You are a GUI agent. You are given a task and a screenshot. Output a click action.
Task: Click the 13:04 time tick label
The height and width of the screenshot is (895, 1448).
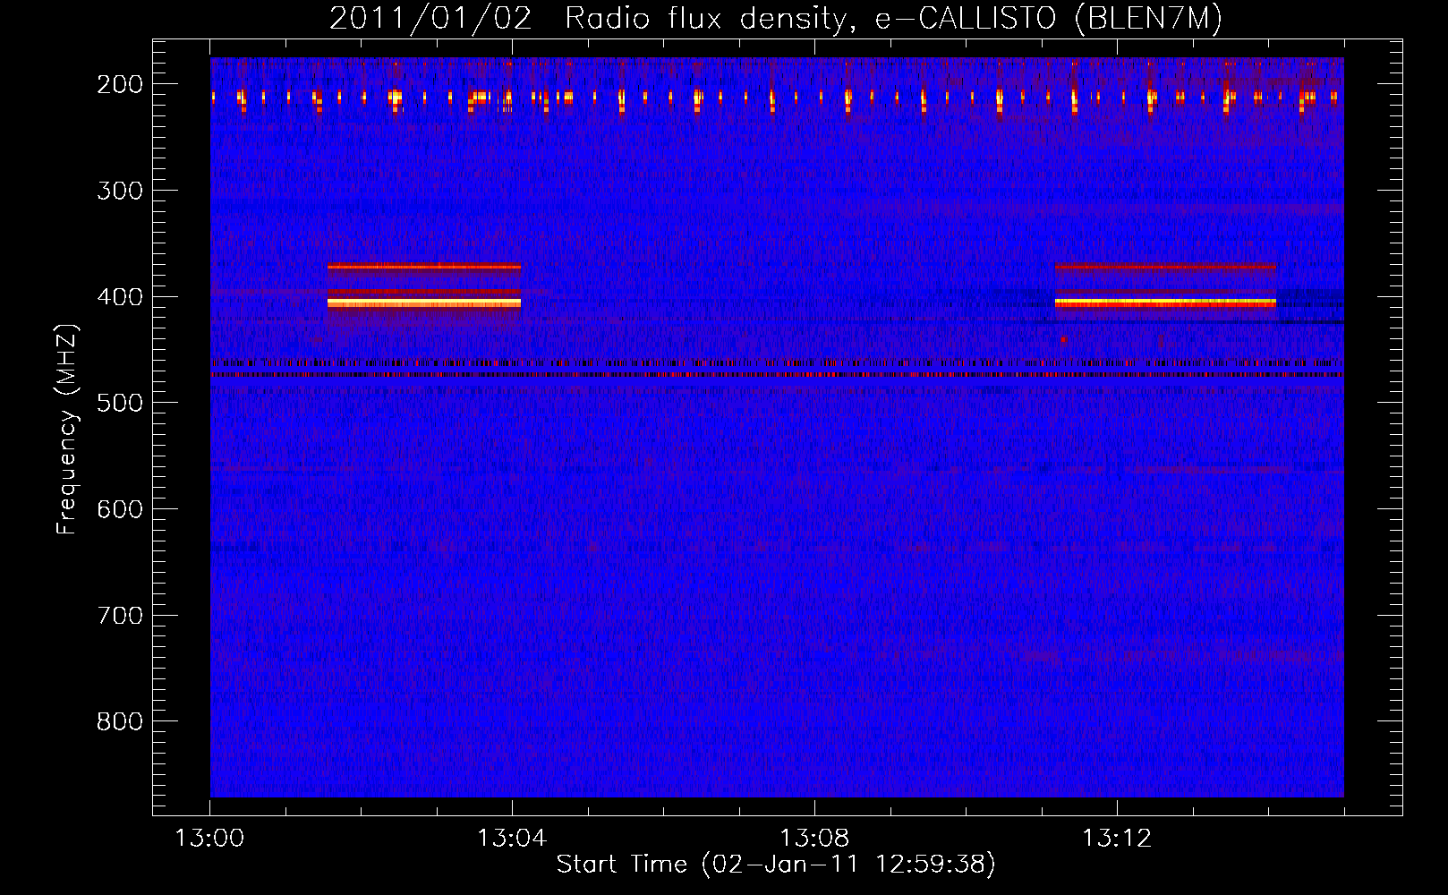(x=512, y=839)
